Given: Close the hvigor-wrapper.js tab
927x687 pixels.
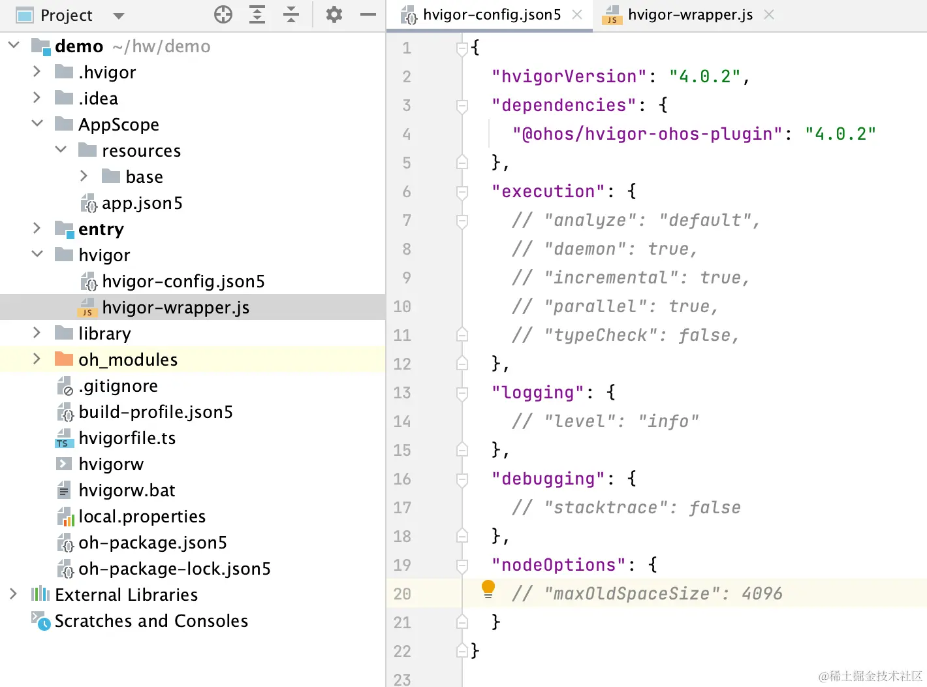Looking at the screenshot, I should point(769,14).
